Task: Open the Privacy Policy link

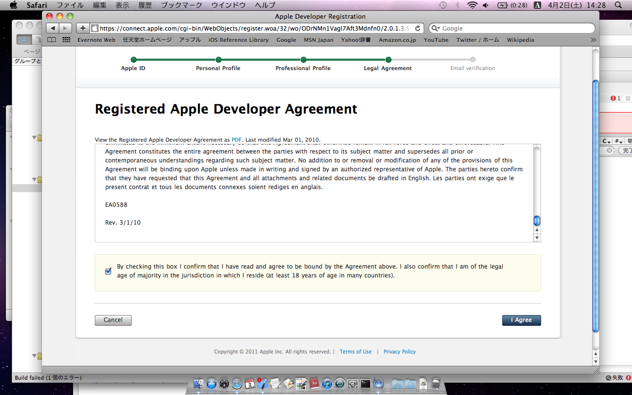Action: [x=399, y=352]
